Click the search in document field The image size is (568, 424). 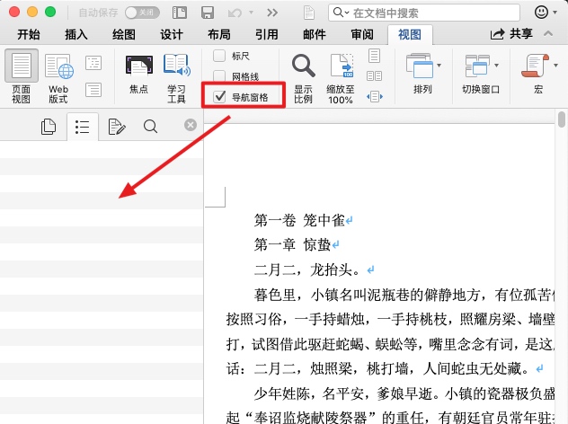(x=424, y=13)
